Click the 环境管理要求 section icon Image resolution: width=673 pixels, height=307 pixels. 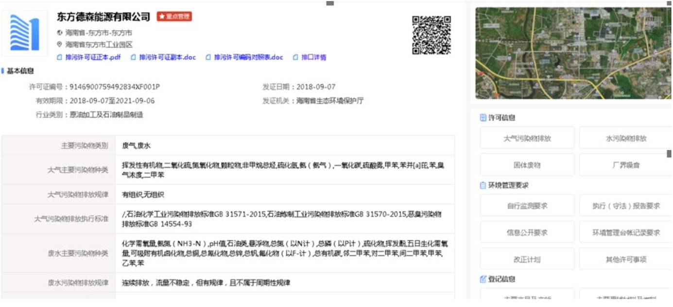point(483,185)
